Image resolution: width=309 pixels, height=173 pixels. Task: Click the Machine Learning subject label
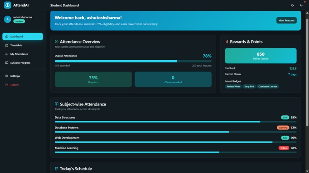pyautogui.click(x=66, y=148)
